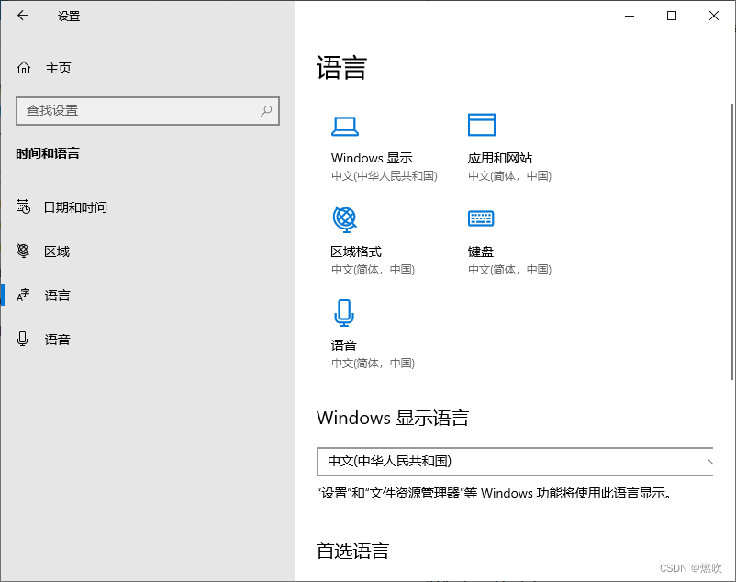
Task: Select 日期和时间 in the sidebar
Action: 75,207
